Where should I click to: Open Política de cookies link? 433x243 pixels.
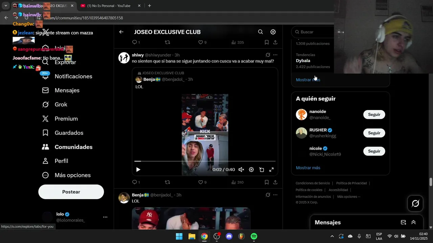309,190
